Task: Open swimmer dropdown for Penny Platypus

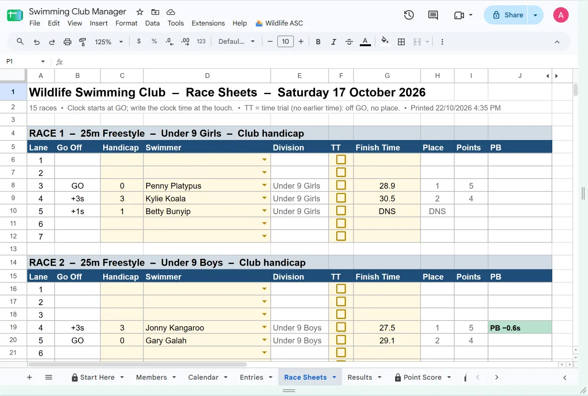Action: coord(264,186)
